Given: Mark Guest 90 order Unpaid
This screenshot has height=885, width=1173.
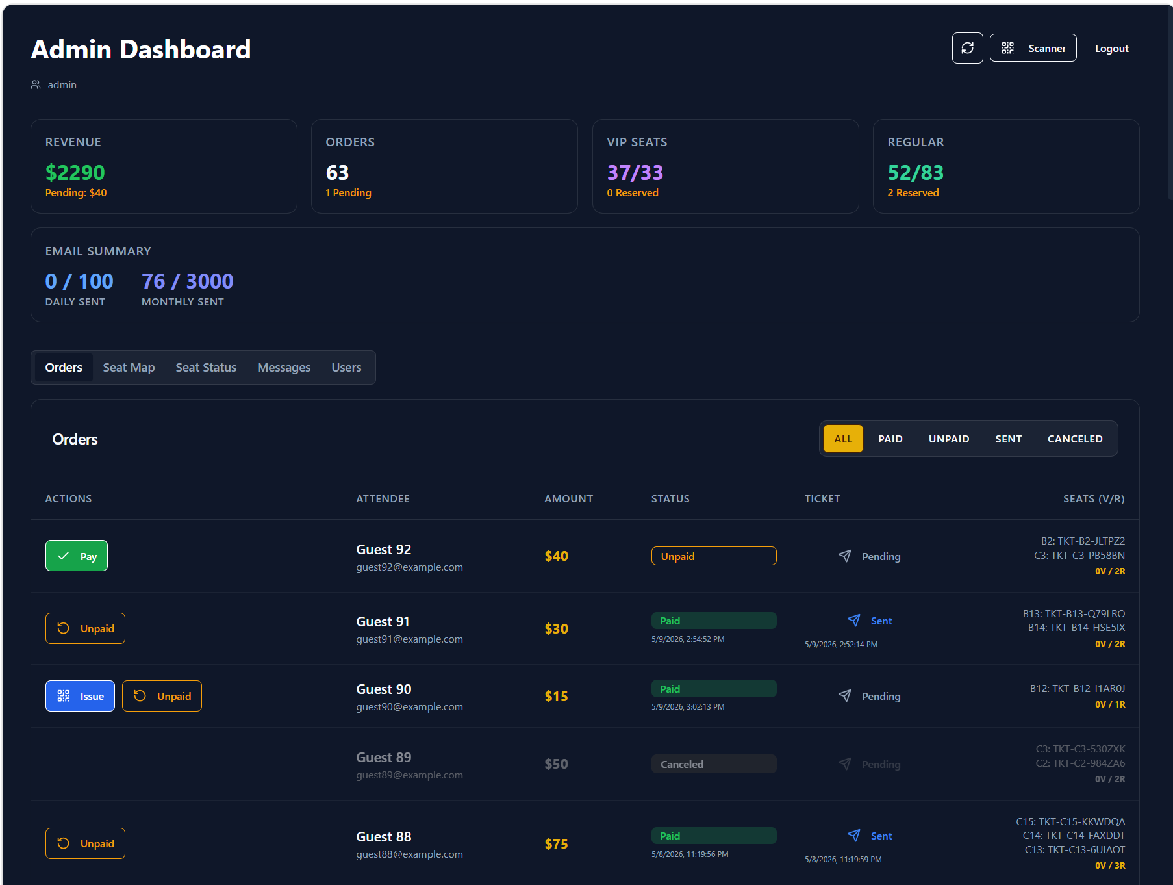Looking at the screenshot, I should 162,696.
